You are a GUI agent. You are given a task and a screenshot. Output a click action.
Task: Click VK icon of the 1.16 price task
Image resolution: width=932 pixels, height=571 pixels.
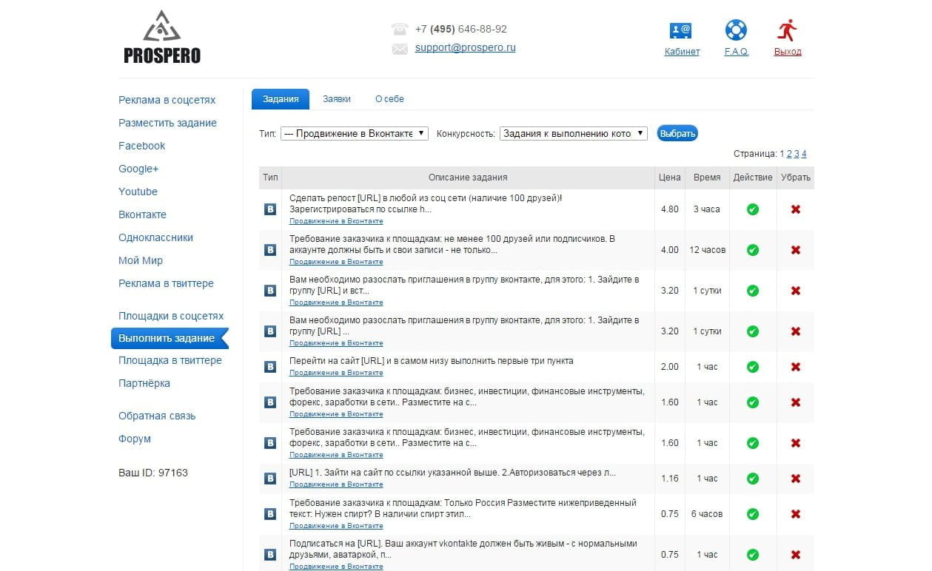tap(270, 479)
